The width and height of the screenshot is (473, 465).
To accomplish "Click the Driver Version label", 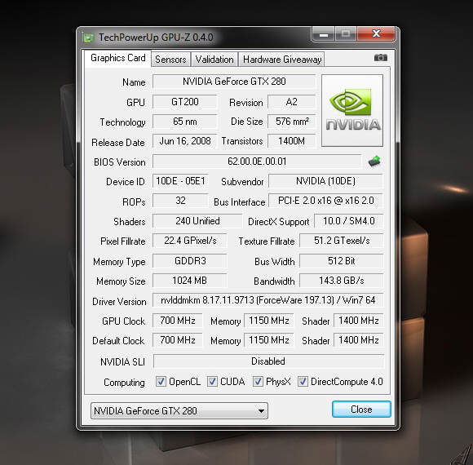I will [119, 302].
